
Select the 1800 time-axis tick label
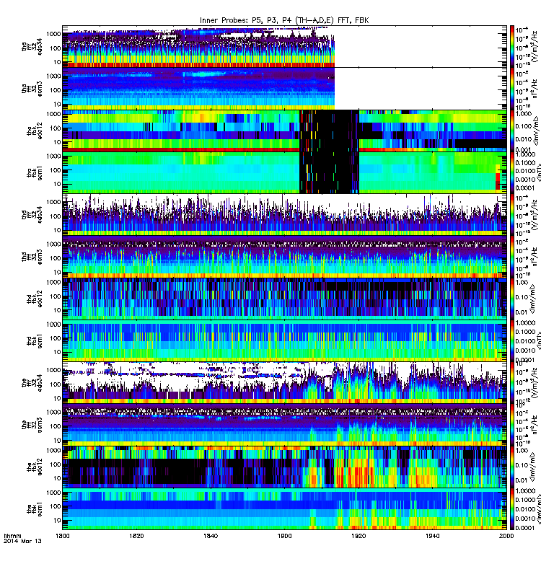tap(62, 536)
